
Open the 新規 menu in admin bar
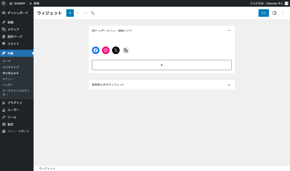(x=34, y=3)
